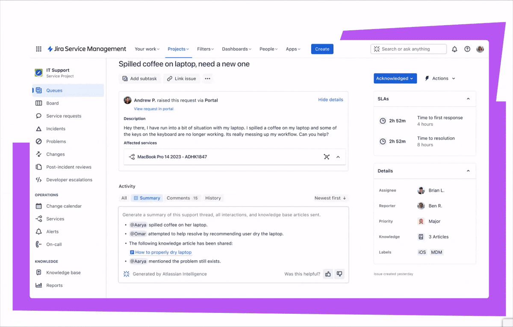Click the Search or ask anything field
The image size is (513, 327).
click(x=409, y=49)
